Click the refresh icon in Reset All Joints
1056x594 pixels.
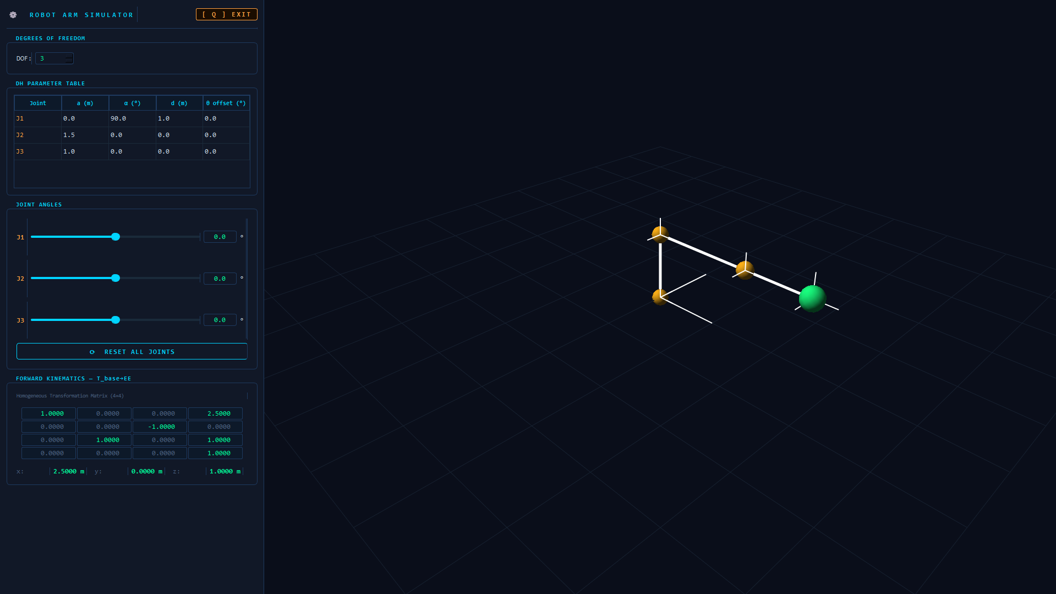92,352
